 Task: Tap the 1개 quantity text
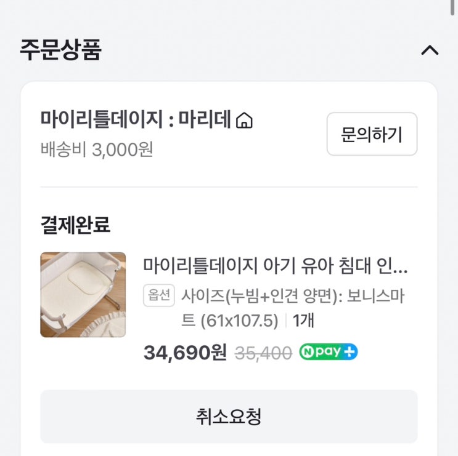click(x=304, y=321)
